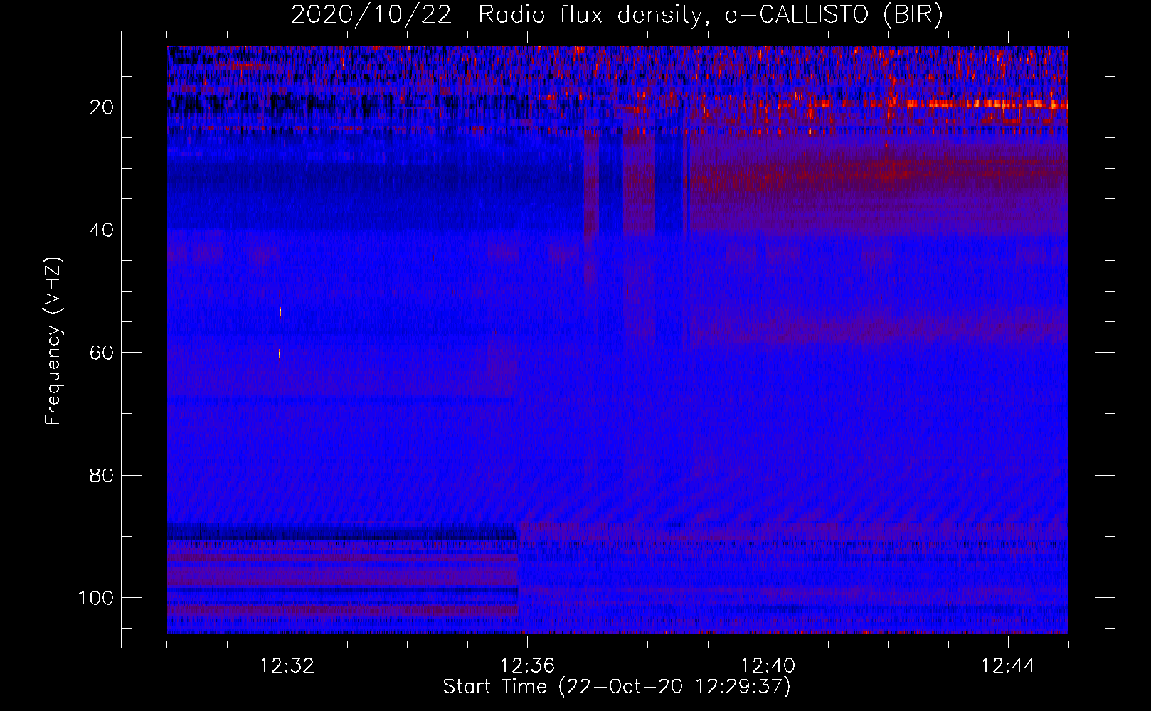Click the 20 tick label on the frequency axis

[102, 107]
